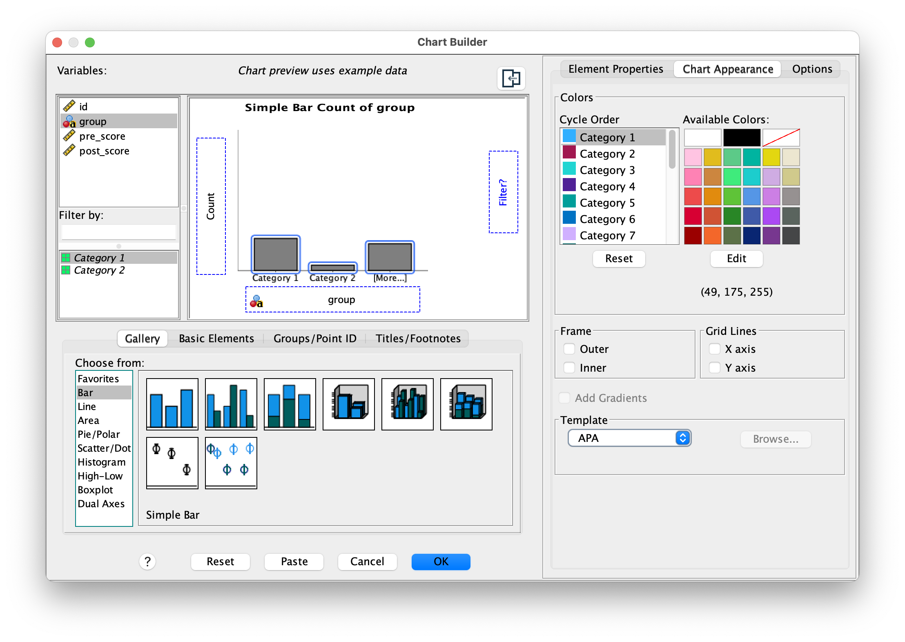This screenshot has height=642, width=905.
Task: Open the Titles/Footnotes tab
Action: point(418,339)
